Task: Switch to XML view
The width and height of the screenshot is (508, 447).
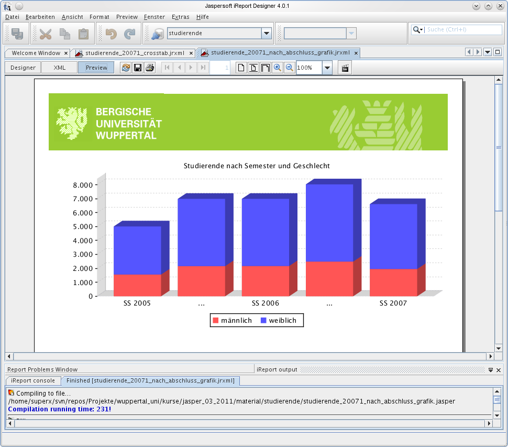Action: [60, 68]
